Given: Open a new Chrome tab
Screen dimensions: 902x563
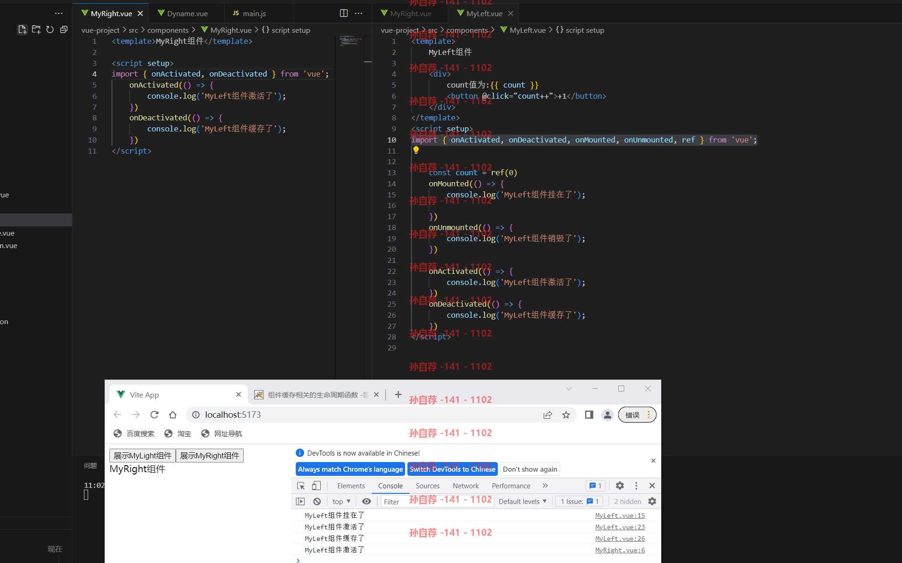Looking at the screenshot, I should point(398,395).
